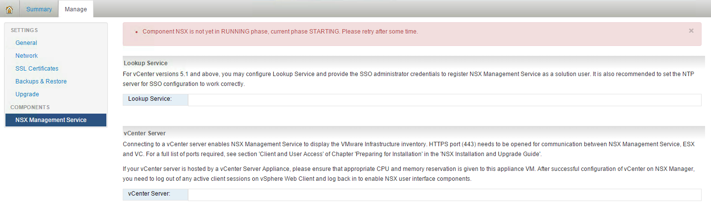Open SSL Certificates page
Viewport: 711px width, 206px height.
(x=37, y=69)
